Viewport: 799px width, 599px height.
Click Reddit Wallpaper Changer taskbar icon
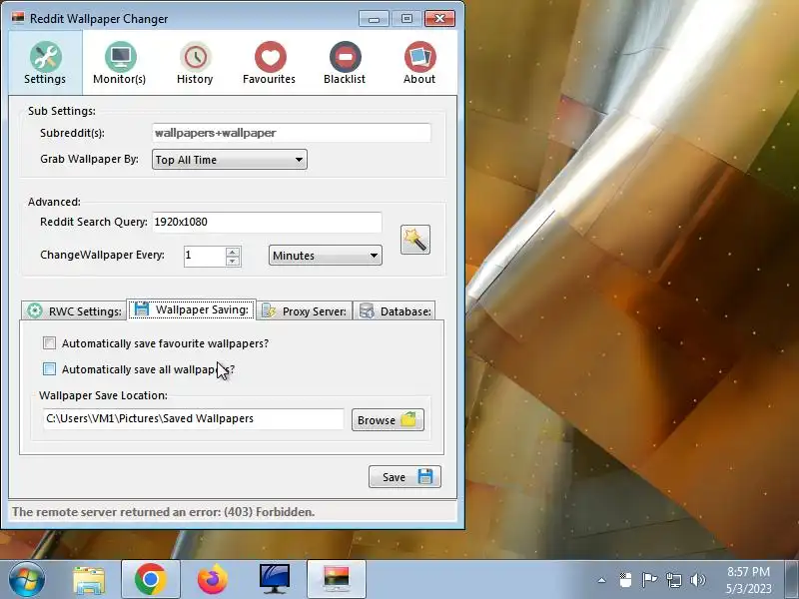click(x=337, y=580)
